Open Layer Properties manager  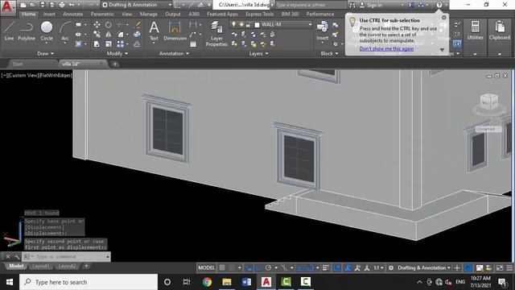[216, 34]
